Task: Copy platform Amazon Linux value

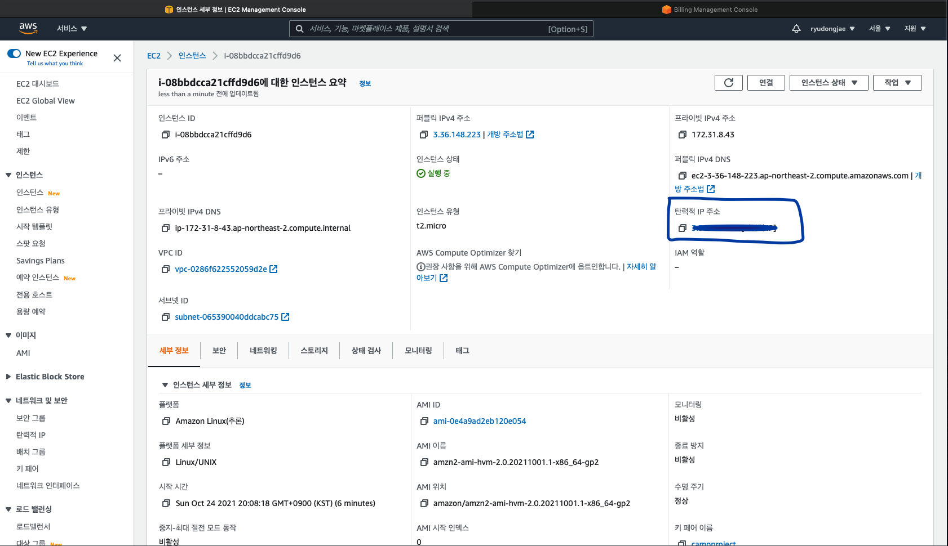Action: pos(166,421)
